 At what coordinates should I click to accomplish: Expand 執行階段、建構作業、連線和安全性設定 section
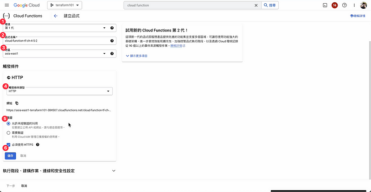coord(59,171)
